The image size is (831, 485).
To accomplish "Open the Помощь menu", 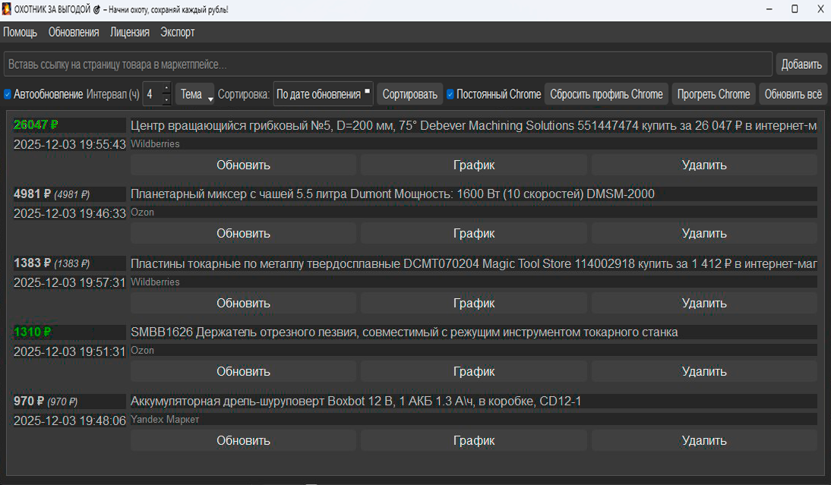I will tap(20, 32).
